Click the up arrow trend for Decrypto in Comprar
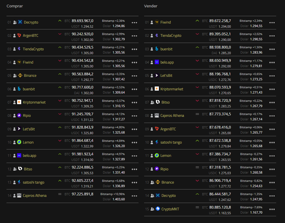Image resolution: width=285 pixels, height=223 pixels. pyautogui.click(x=60, y=21)
